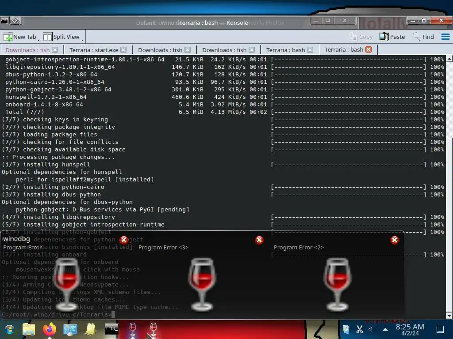
Task: Launch Firefox from the taskbar
Action: 50,329
